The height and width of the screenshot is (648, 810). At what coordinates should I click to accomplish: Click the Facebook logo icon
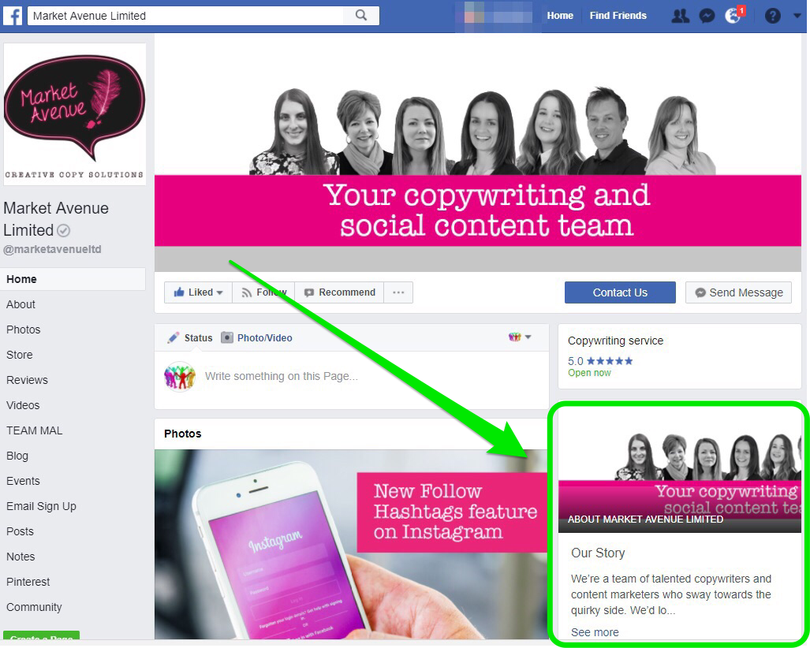pos(13,16)
